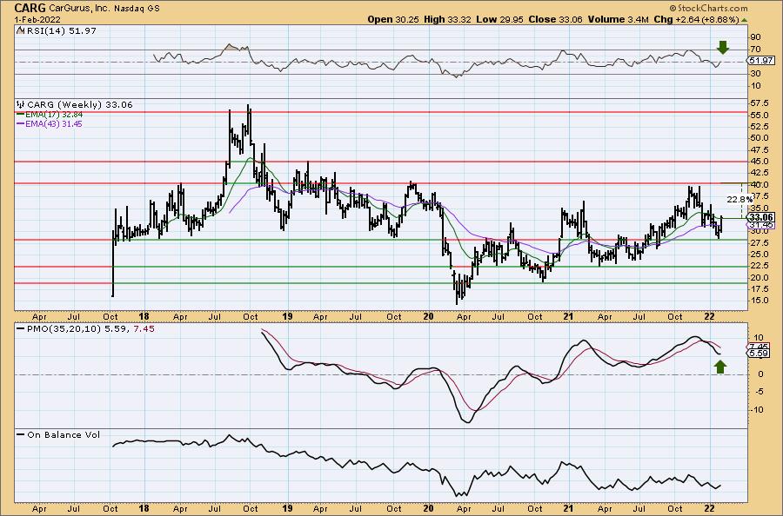Click the Nasdaq GS exchange label
Screen dimensions: 783x516
[137, 9]
